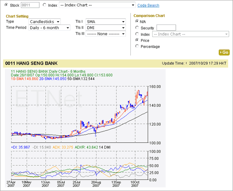Click the Date:26/10/07 price summary line

tap(62, 75)
